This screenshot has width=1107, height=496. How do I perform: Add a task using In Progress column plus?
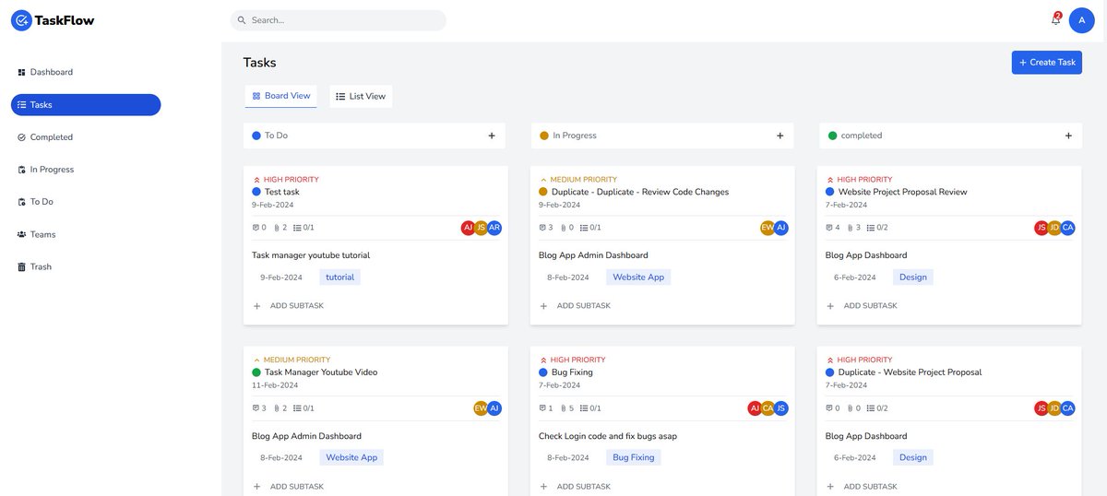[780, 136]
